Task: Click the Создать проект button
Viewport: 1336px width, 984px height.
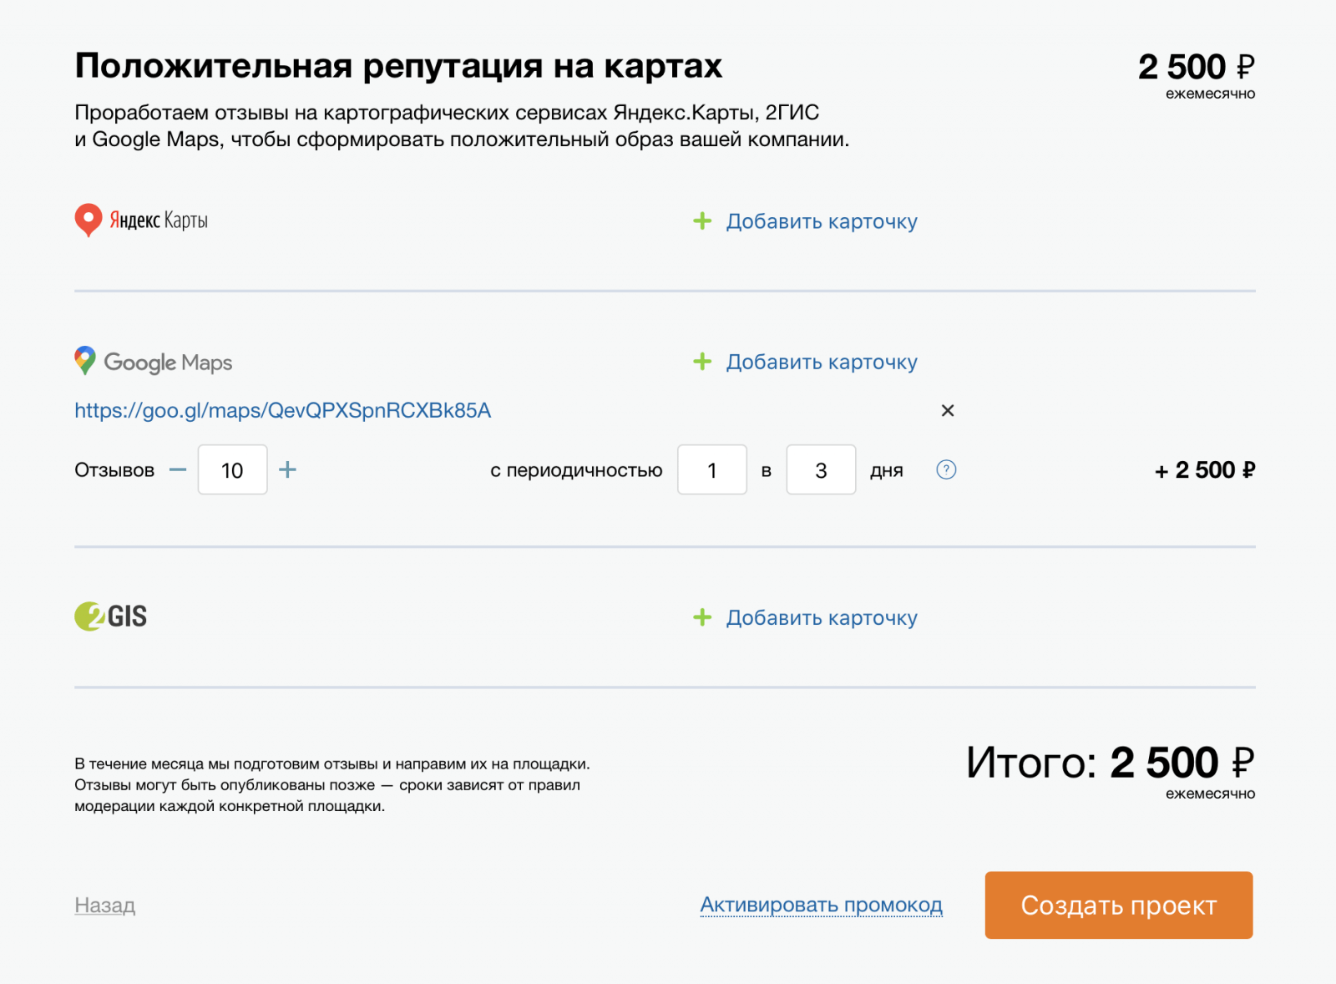Action: [1119, 905]
